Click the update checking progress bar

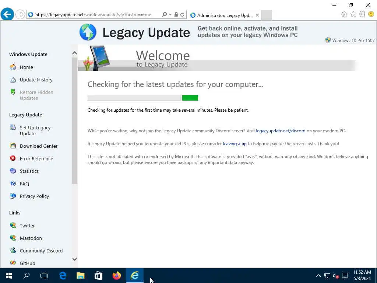pyautogui.click(x=143, y=98)
